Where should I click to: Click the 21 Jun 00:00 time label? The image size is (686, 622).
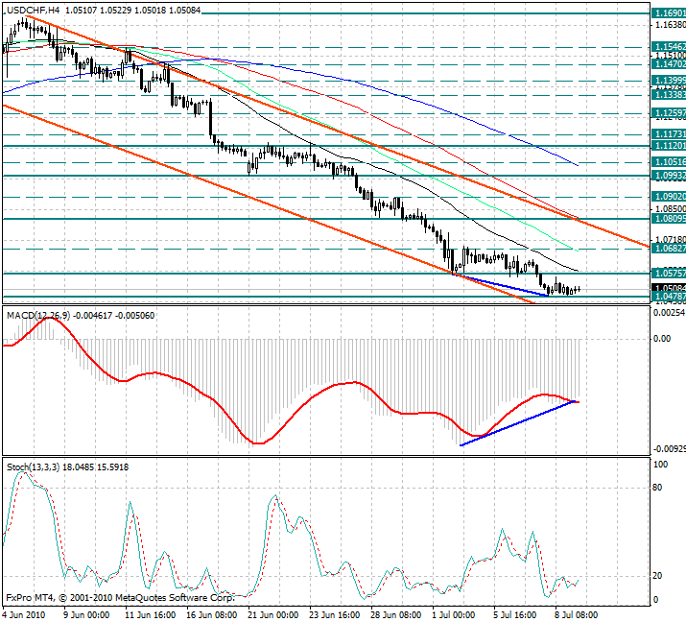pyautogui.click(x=270, y=614)
